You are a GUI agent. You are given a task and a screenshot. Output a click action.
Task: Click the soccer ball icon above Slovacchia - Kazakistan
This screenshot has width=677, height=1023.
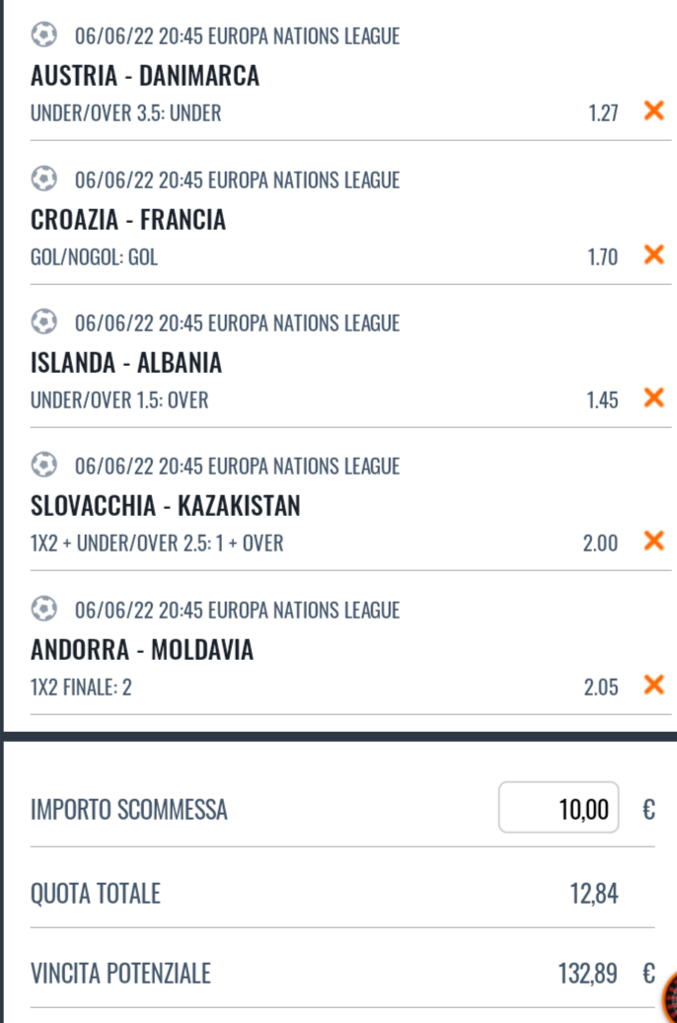click(x=43, y=466)
